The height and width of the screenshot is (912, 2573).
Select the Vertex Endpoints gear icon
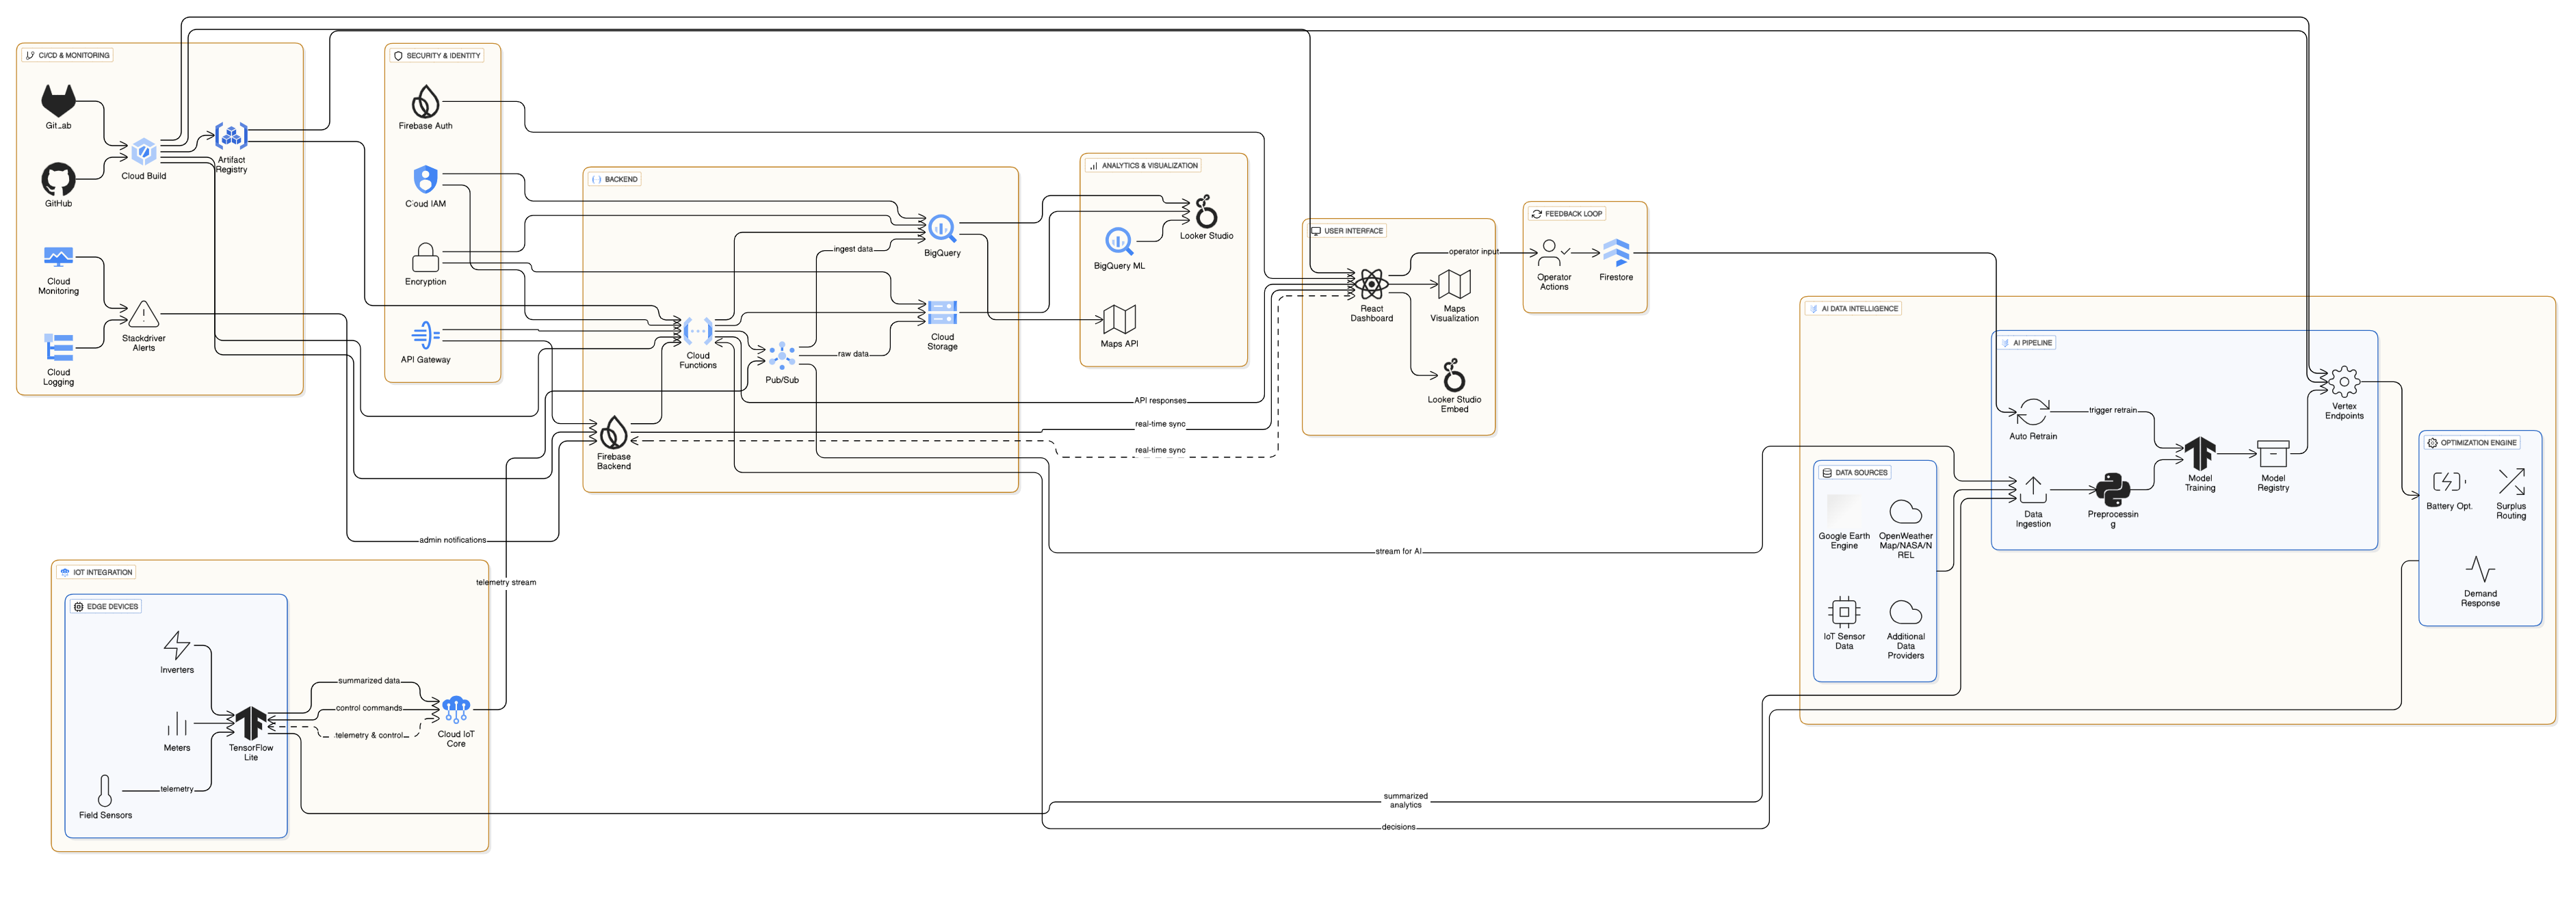pos(2343,381)
